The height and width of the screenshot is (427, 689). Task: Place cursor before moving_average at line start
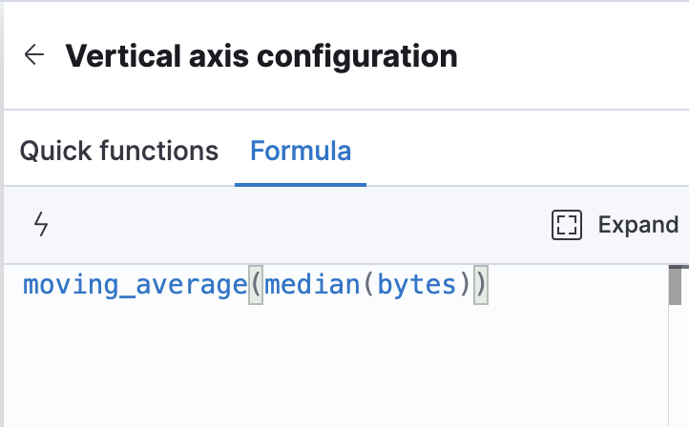tap(23, 284)
